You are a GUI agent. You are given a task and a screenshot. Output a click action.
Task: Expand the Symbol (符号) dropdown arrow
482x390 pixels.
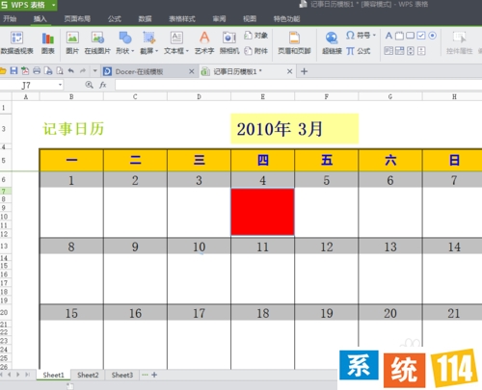click(374, 35)
